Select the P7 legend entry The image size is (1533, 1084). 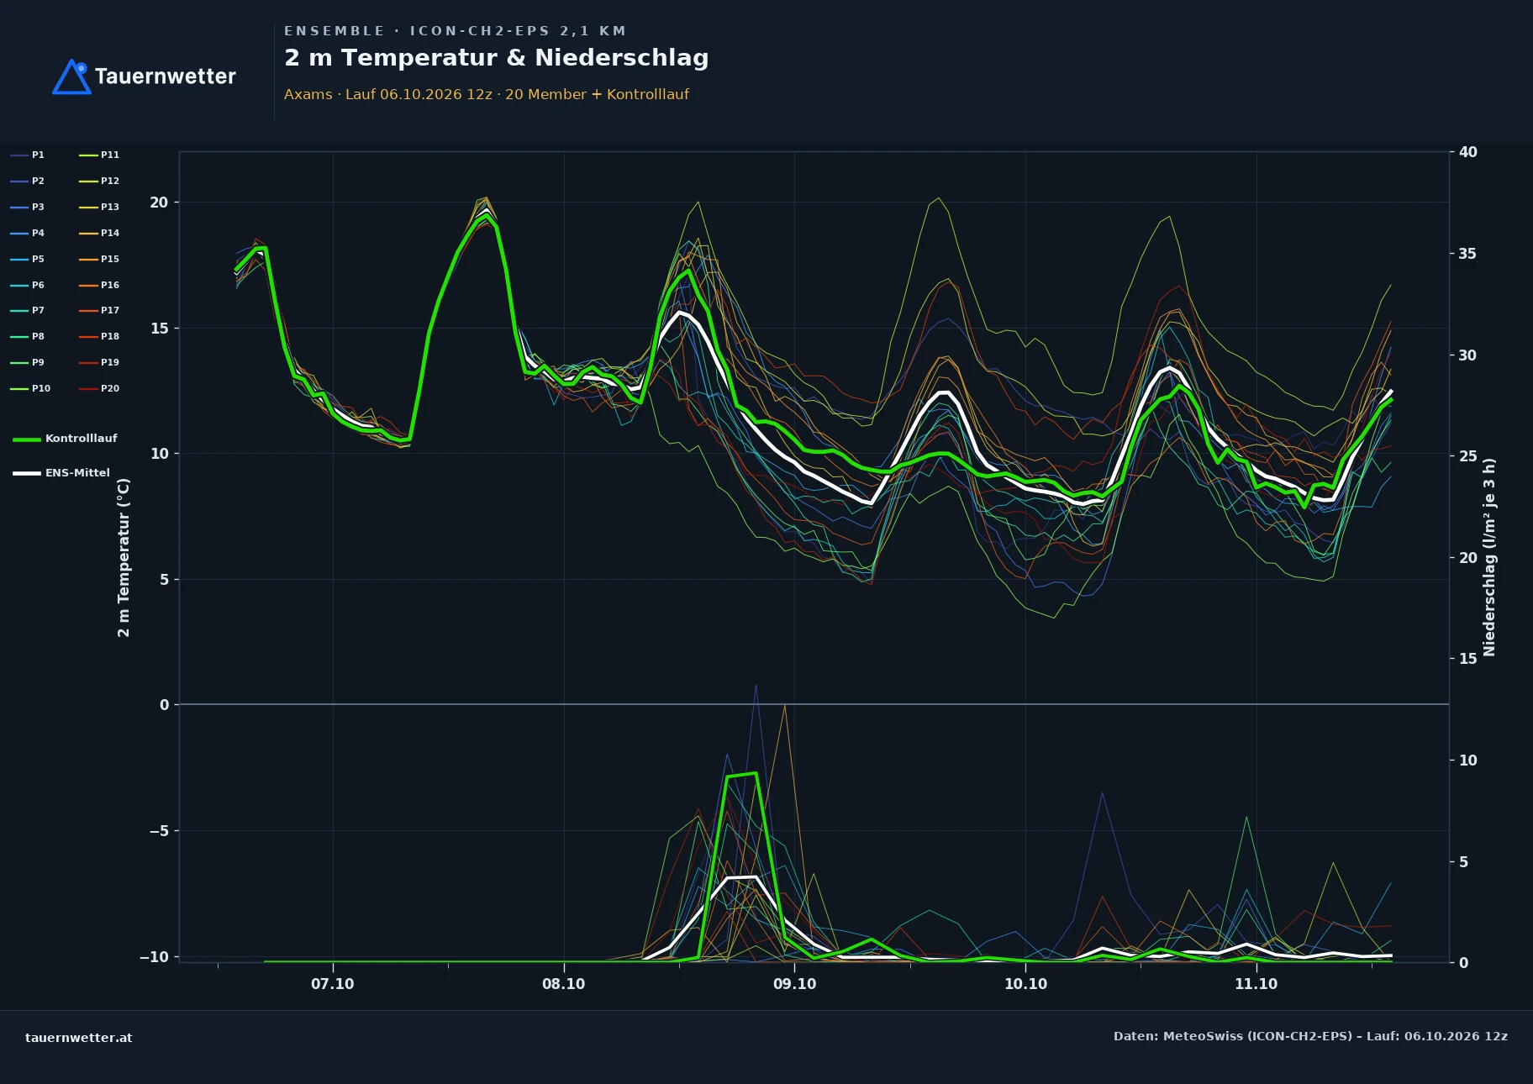pos(27,310)
